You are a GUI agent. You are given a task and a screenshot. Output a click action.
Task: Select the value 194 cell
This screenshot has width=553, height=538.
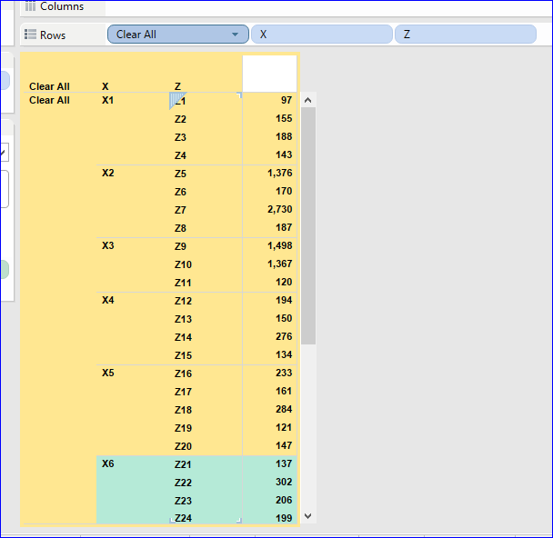[x=284, y=300]
